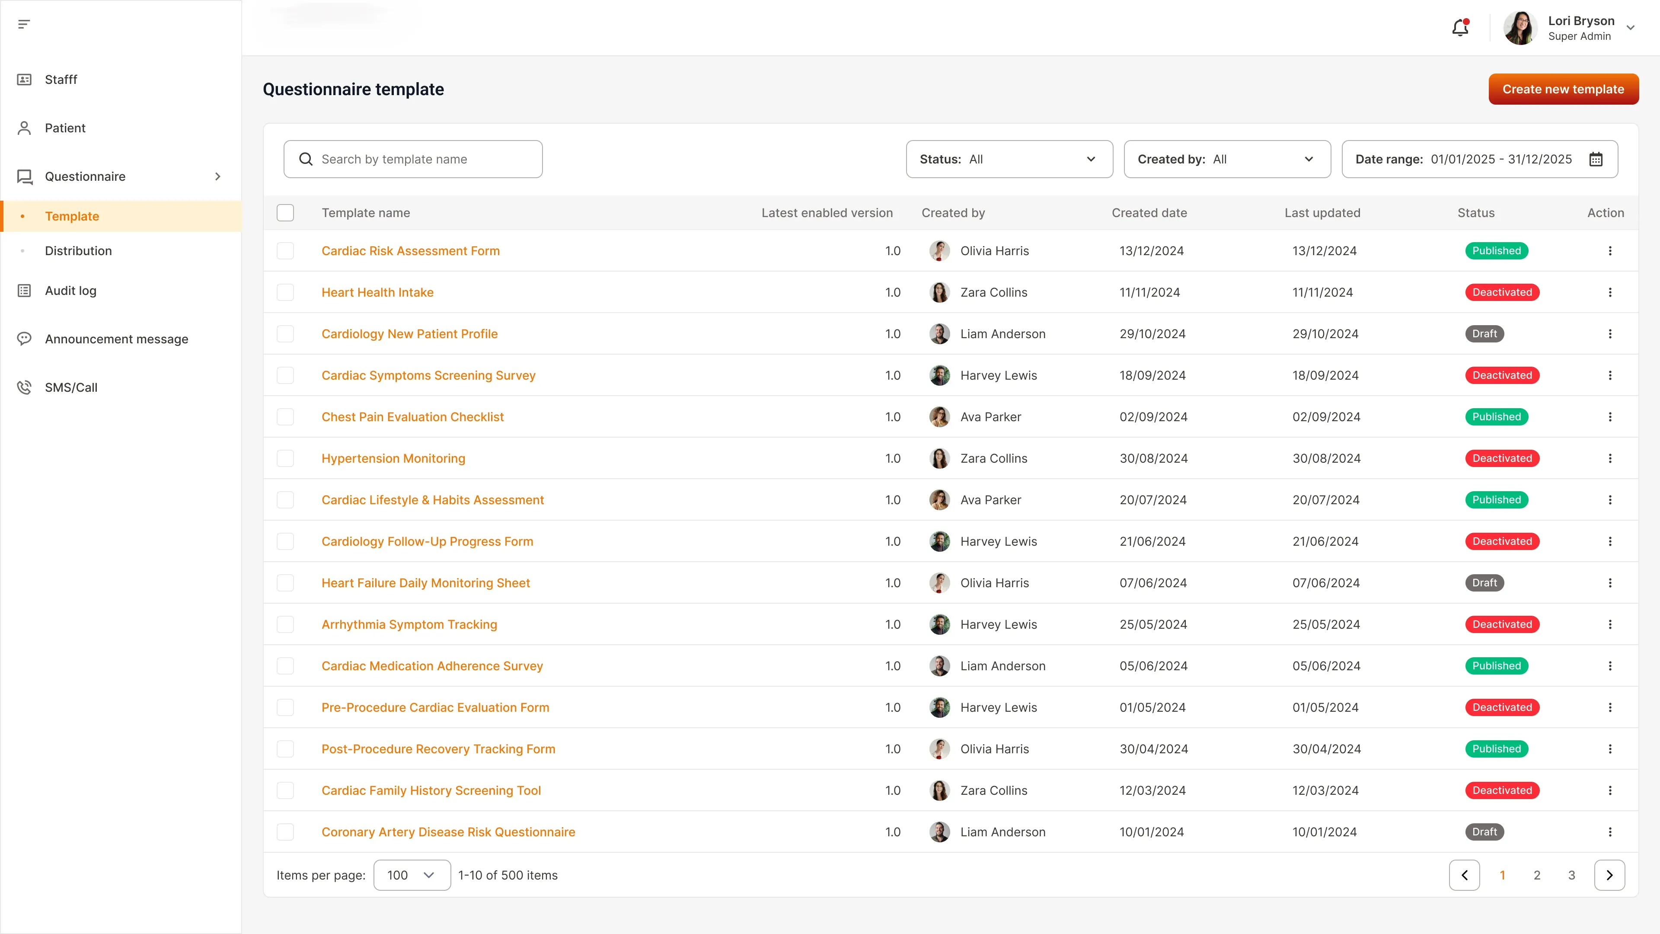Viewport: 1660px width, 934px height.
Task: Open actions menu for Hypertension Monitoring
Action: (x=1610, y=458)
